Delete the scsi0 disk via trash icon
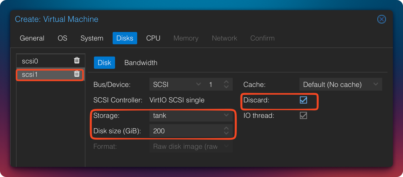The height and width of the screenshot is (177, 403). pyautogui.click(x=77, y=61)
